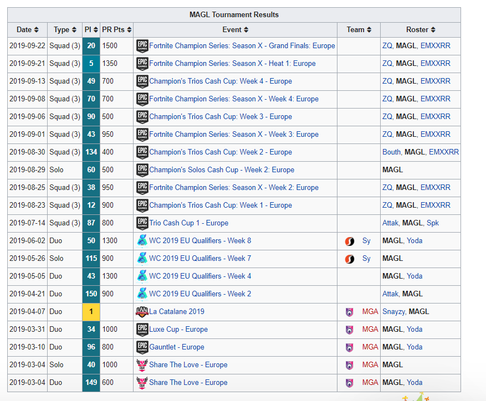Open Sy team link in WC Week 8 row
The width and height of the screenshot is (486, 401).
(366, 241)
